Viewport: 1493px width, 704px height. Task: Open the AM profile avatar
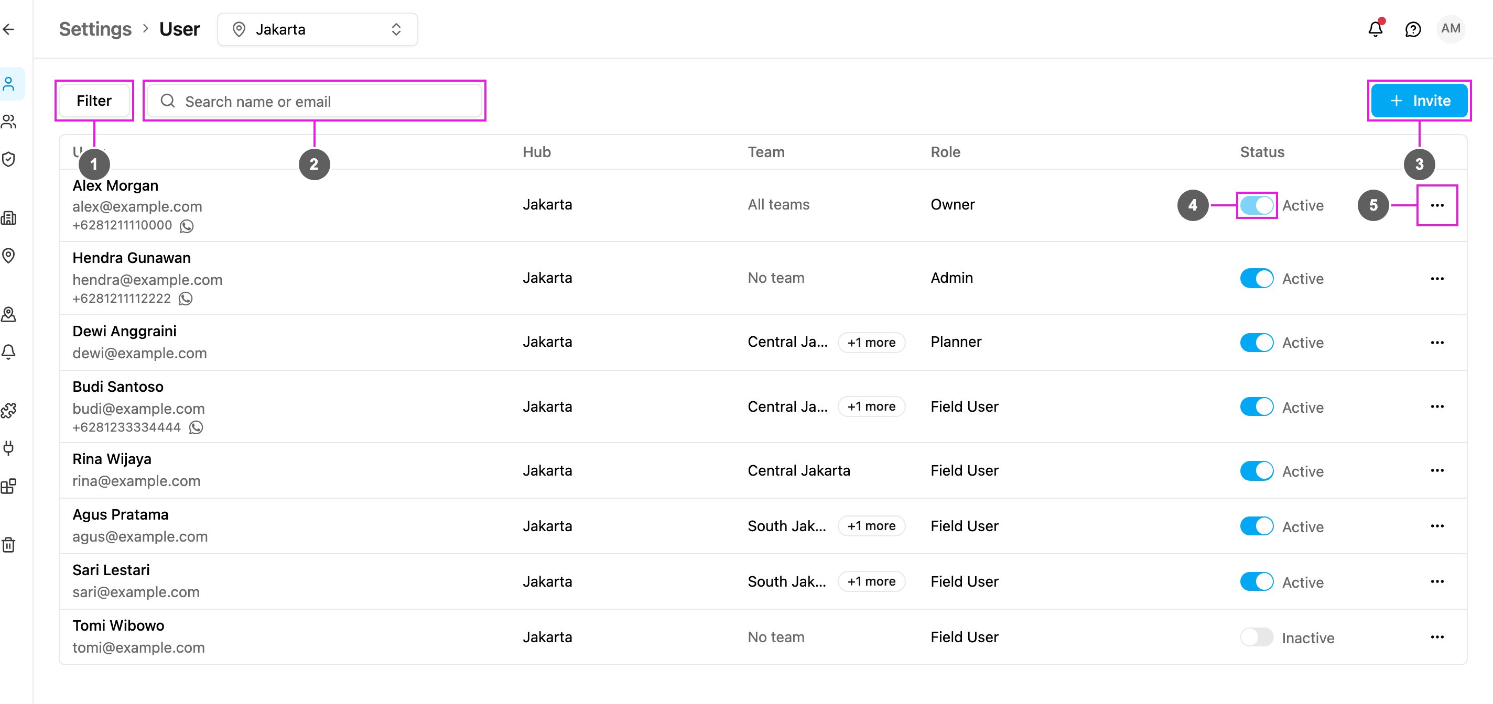pos(1451,28)
